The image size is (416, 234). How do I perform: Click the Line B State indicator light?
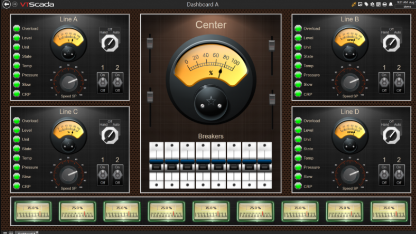(298, 56)
